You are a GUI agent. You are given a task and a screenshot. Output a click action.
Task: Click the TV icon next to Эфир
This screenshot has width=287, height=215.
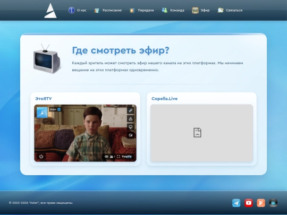[195, 11]
